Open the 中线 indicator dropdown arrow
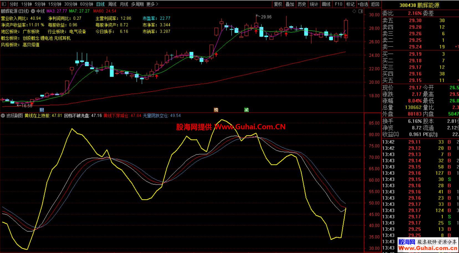The image size is (459, 253). tap(33, 11)
